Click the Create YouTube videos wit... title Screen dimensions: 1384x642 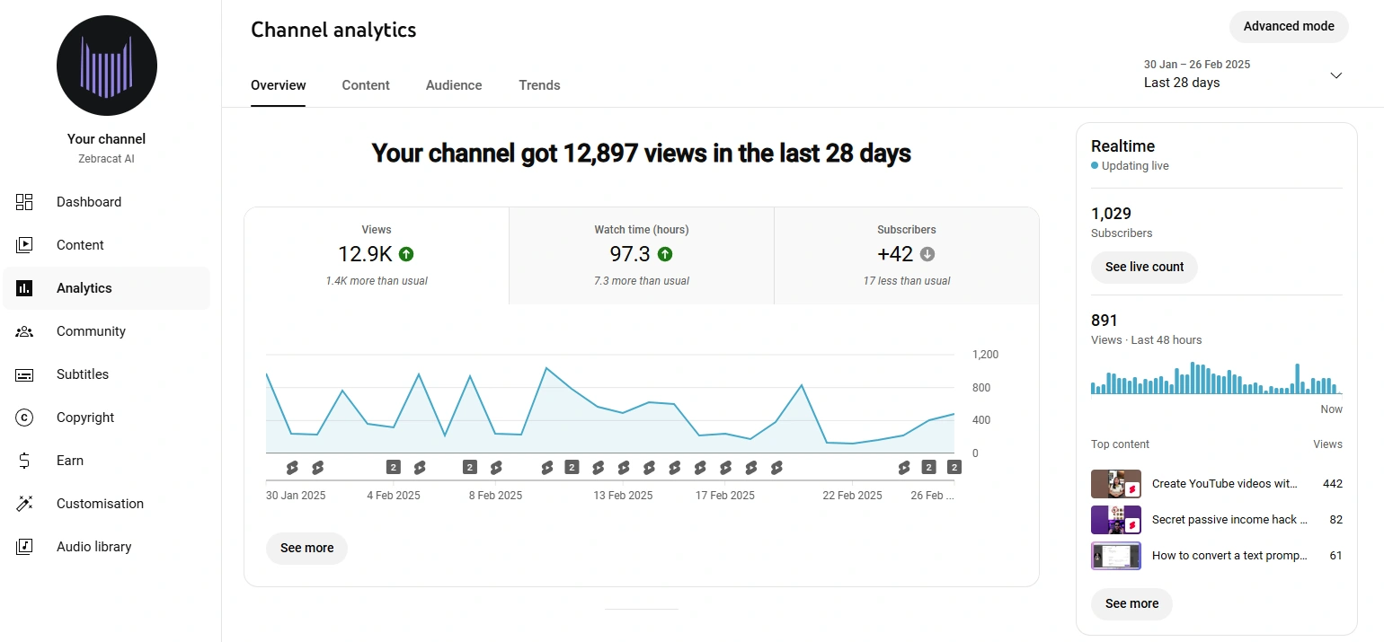point(1225,484)
